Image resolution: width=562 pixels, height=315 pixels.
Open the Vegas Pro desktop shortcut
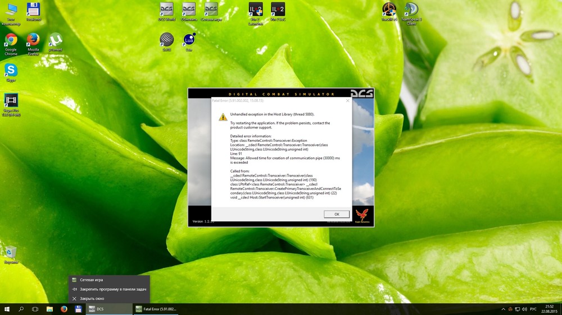(11, 101)
